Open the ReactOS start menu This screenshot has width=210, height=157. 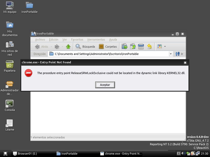click(x=5, y=154)
